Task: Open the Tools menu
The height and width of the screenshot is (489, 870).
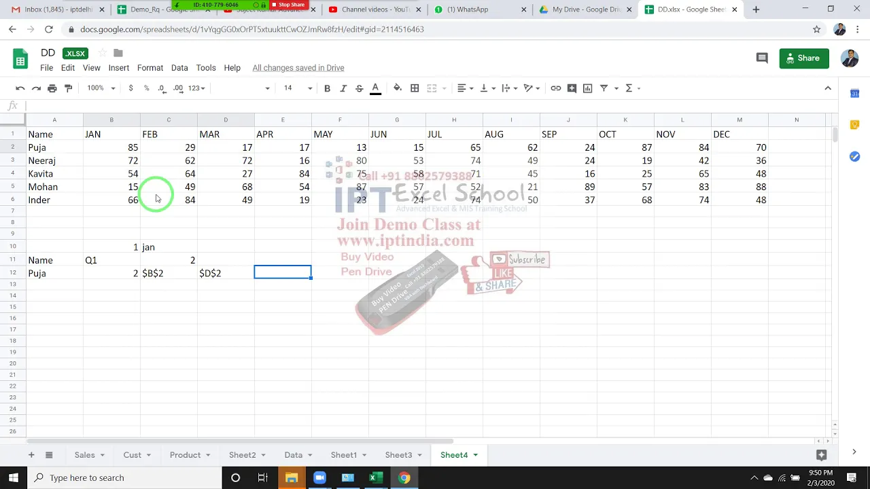Action: [x=206, y=68]
